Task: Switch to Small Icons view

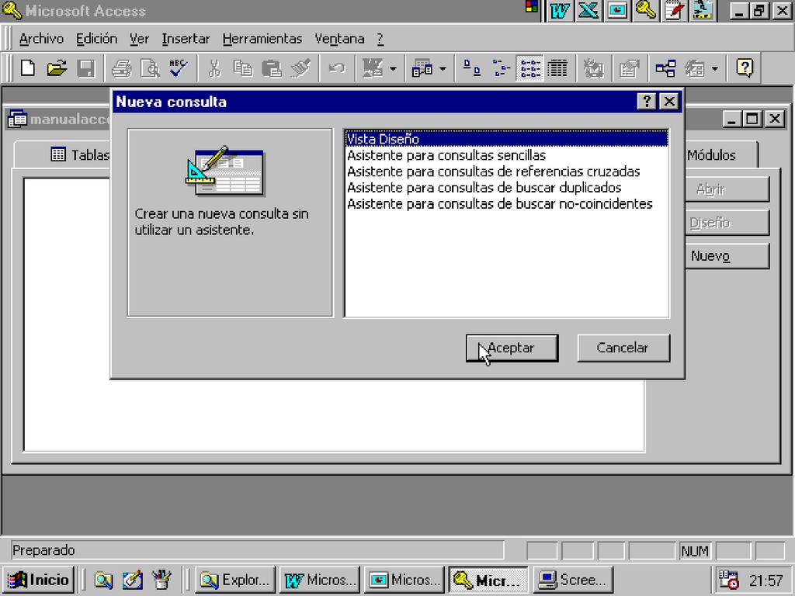Action: coord(501,68)
